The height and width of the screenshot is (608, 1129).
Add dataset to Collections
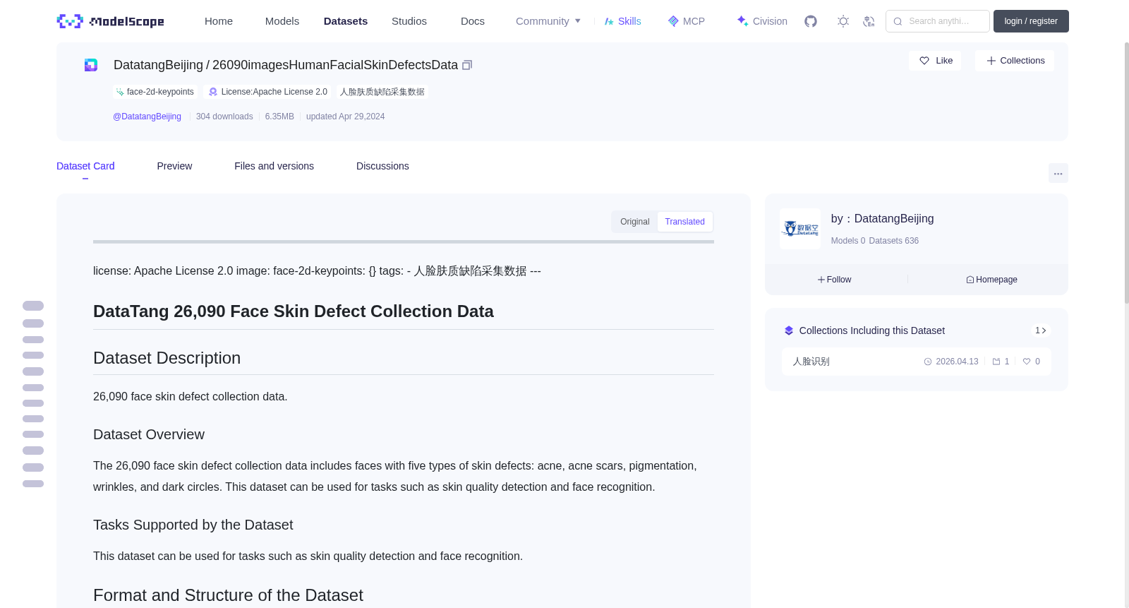(x=1015, y=61)
